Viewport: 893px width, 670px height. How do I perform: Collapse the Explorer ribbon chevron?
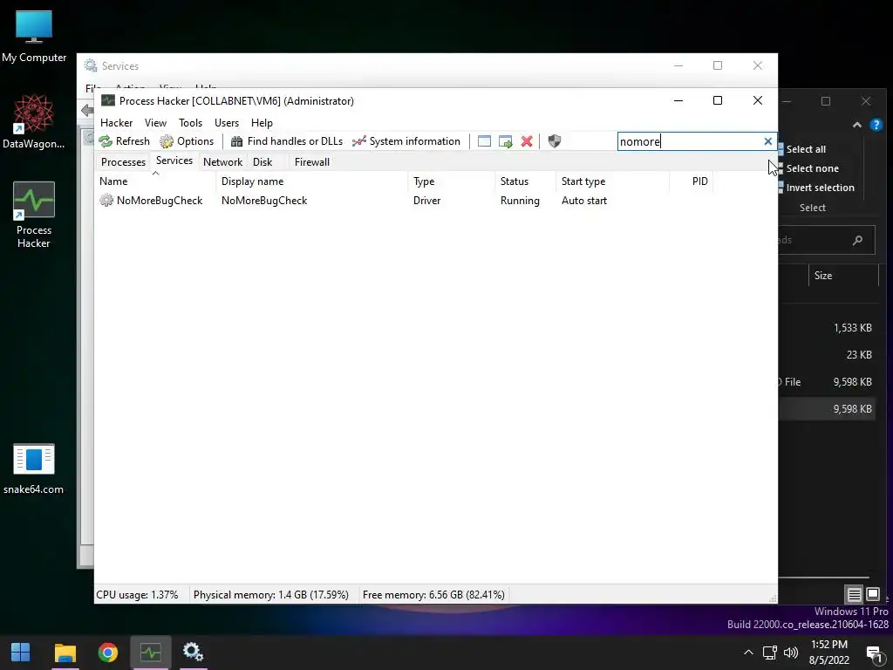click(x=856, y=125)
